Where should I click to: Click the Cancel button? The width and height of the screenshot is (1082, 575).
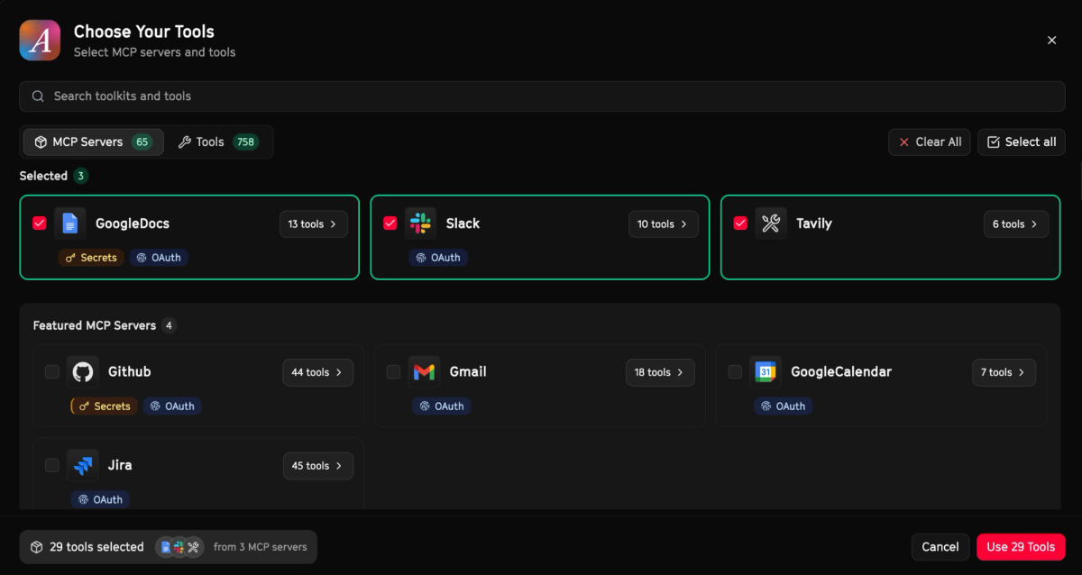pos(940,547)
